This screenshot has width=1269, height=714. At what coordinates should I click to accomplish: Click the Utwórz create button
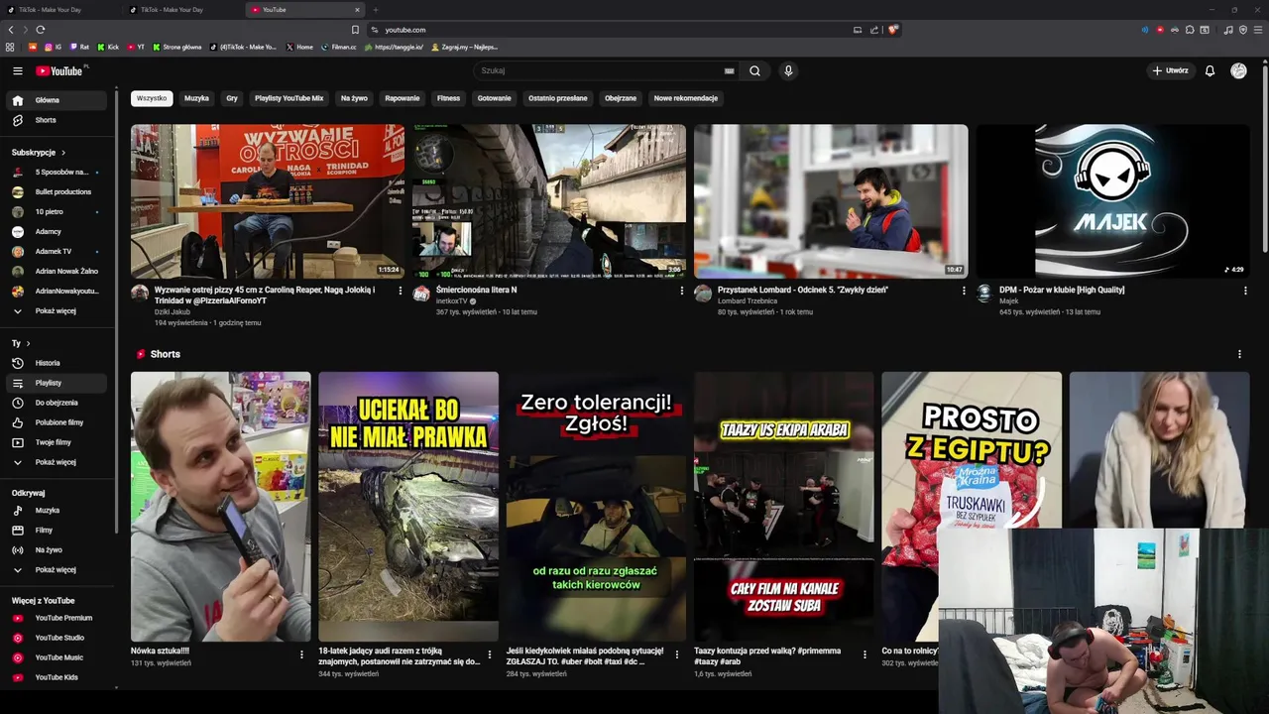(x=1170, y=70)
